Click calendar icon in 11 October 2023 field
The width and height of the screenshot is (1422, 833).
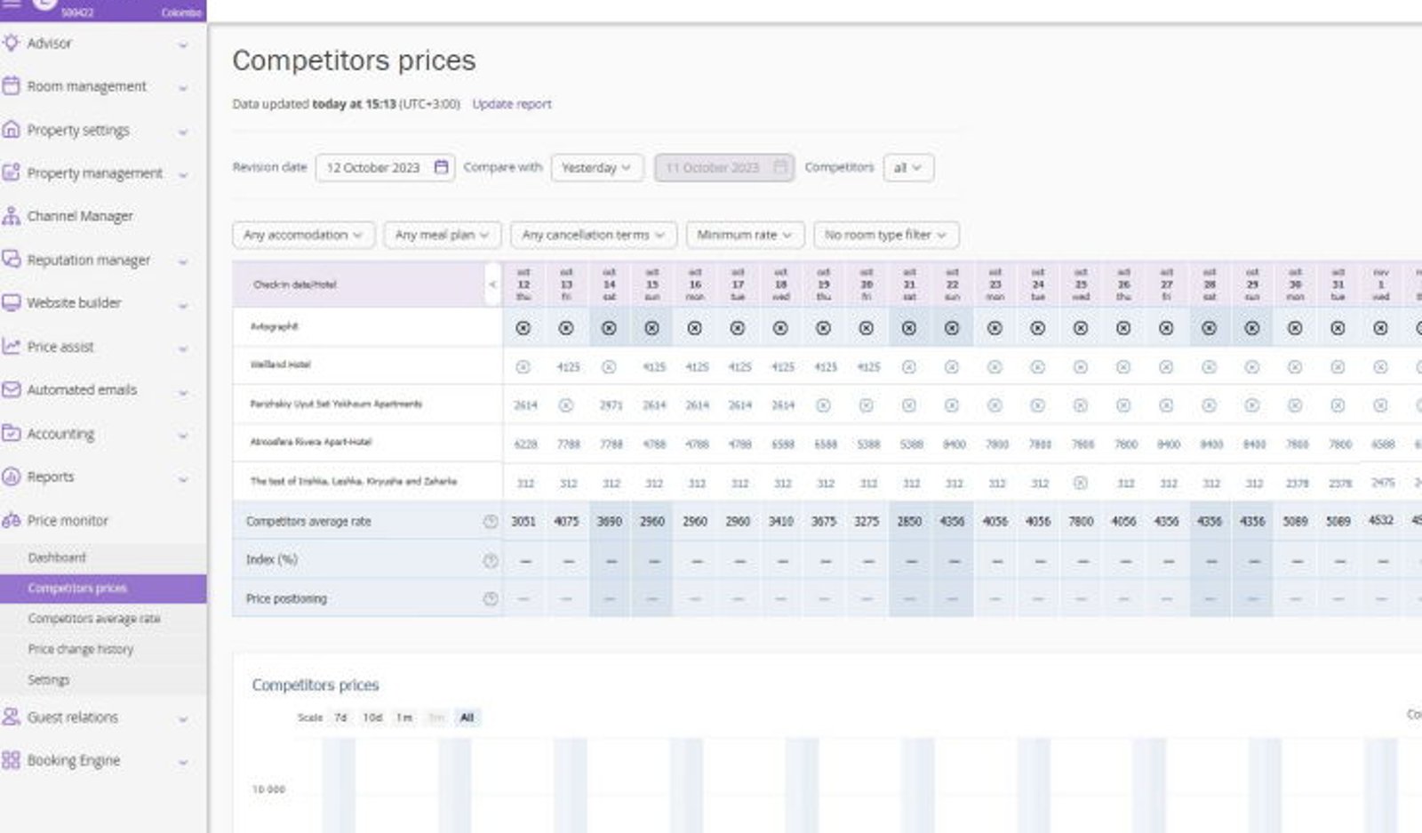[780, 167]
